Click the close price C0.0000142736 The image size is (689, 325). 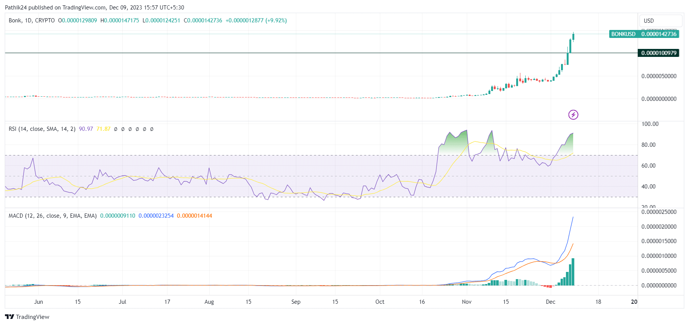pos(203,20)
